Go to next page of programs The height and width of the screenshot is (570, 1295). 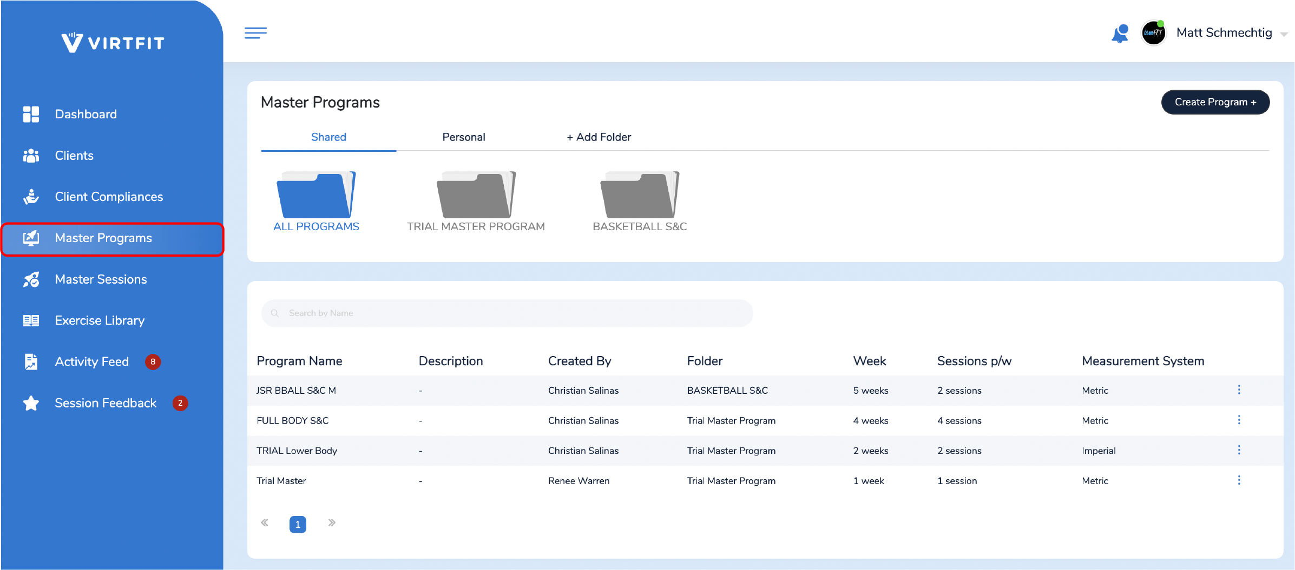(332, 522)
